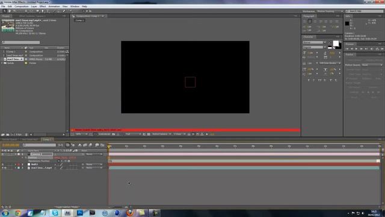The width and height of the screenshot is (385, 217).
Task: Open the File menu
Action: point(3,7)
